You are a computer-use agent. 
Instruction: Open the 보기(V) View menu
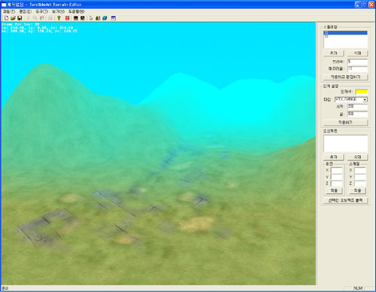(x=59, y=11)
